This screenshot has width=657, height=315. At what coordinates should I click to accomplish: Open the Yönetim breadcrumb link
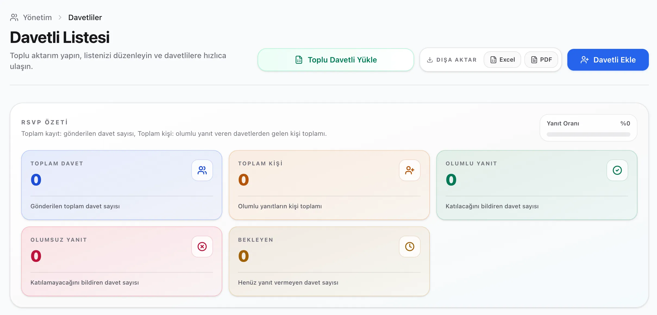[37, 17]
